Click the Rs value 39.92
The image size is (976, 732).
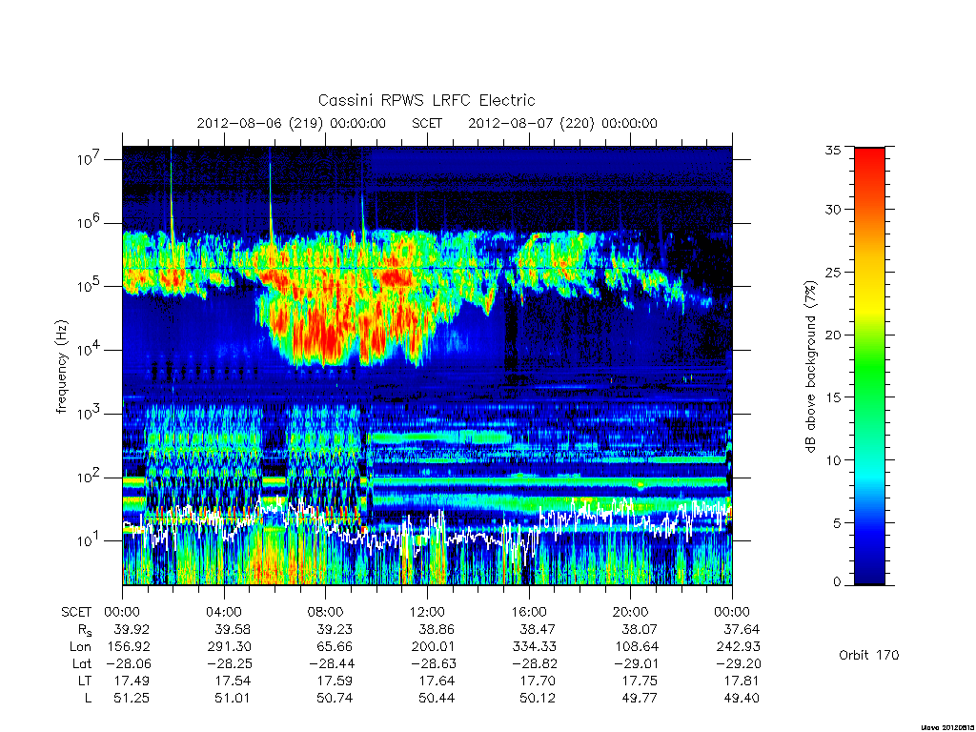pyautogui.click(x=132, y=629)
